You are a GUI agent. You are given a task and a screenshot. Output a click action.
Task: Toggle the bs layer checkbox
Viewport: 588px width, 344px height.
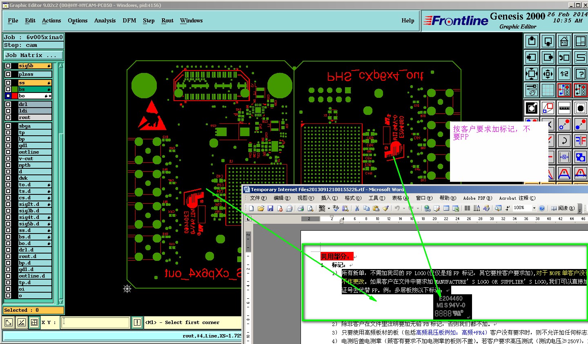tap(8, 89)
